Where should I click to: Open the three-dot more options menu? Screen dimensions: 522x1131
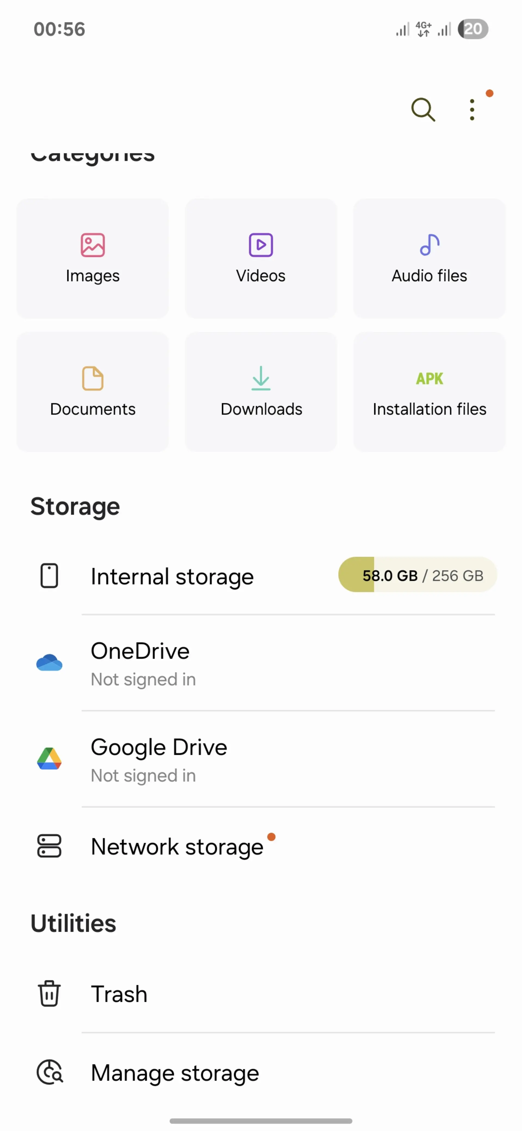point(472,109)
